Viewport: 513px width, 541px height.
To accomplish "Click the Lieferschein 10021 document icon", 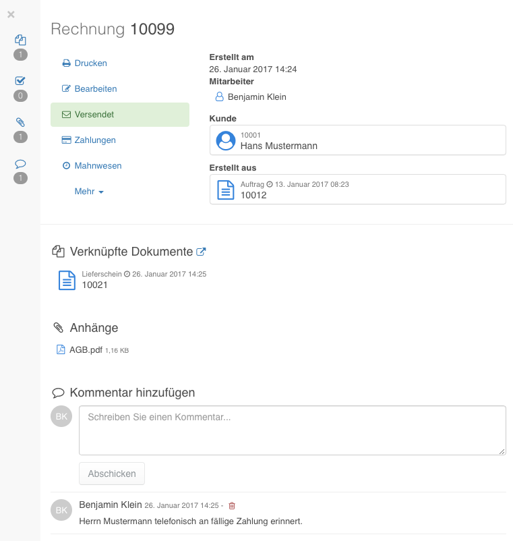I will pos(67,280).
